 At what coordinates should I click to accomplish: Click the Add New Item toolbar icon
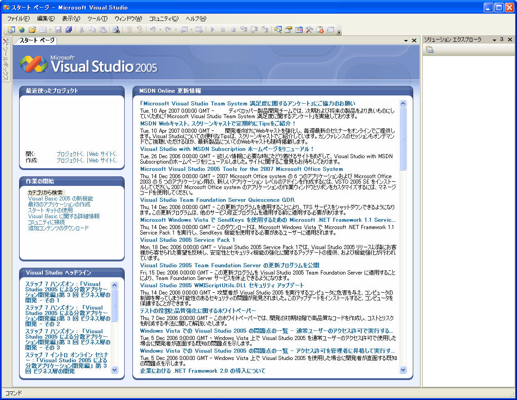click(x=42, y=30)
